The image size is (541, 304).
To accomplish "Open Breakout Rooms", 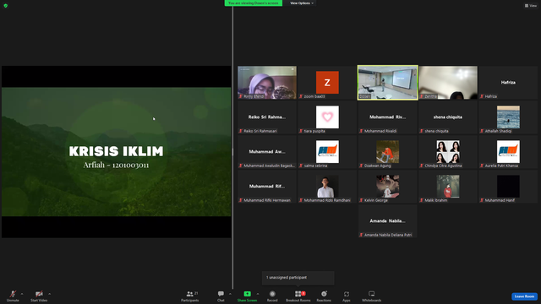I will coord(298,296).
